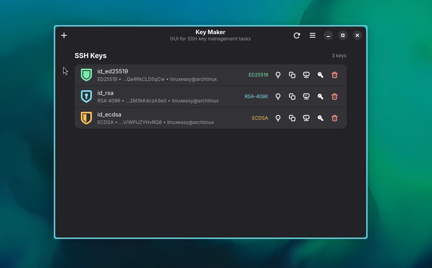This screenshot has width=432, height=268.
Task: Create a new SSH key
Action: (64, 35)
